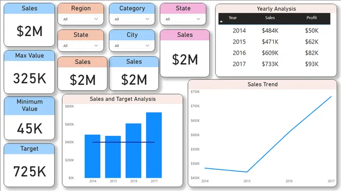Open the City slicer dropdown
Image resolution: width=341 pixels, height=191 pixels.
coord(132,46)
